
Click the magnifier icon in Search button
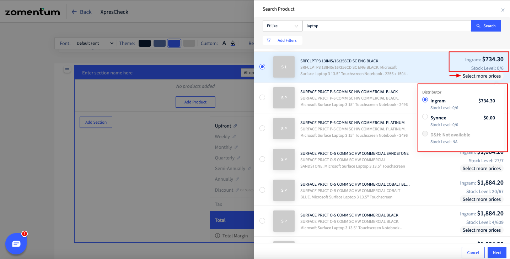478,26
